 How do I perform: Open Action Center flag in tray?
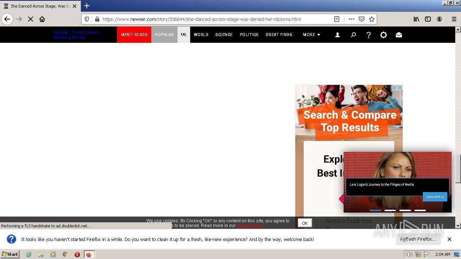(x=427, y=254)
